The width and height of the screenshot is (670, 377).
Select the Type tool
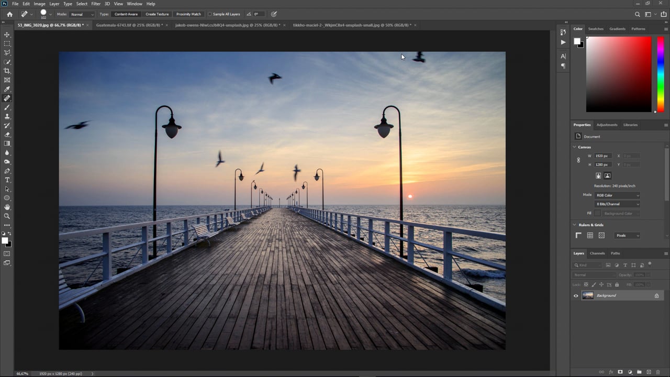[x=7, y=180]
